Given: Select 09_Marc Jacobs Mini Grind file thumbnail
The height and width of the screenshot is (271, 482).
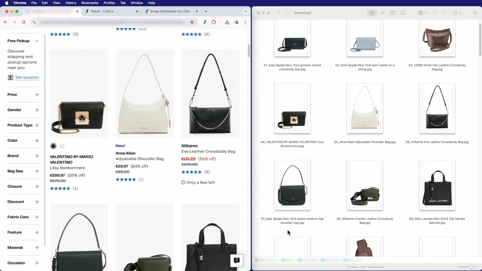Looking at the screenshot, I should tap(437, 184).
